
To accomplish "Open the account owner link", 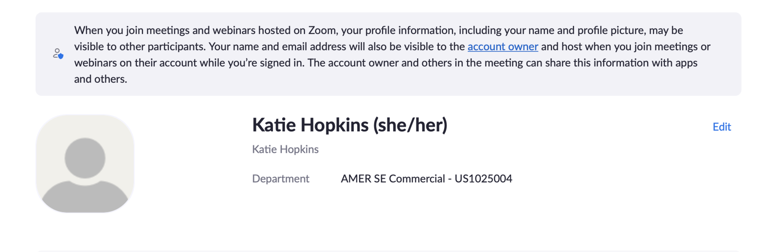I will click(x=502, y=47).
